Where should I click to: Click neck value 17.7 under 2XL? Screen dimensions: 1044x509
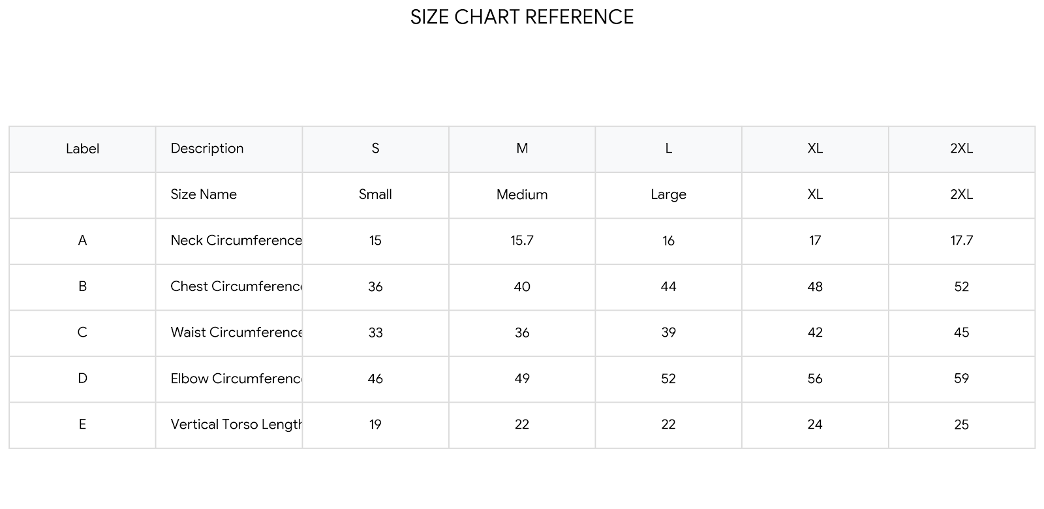pyautogui.click(x=962, y=241)
